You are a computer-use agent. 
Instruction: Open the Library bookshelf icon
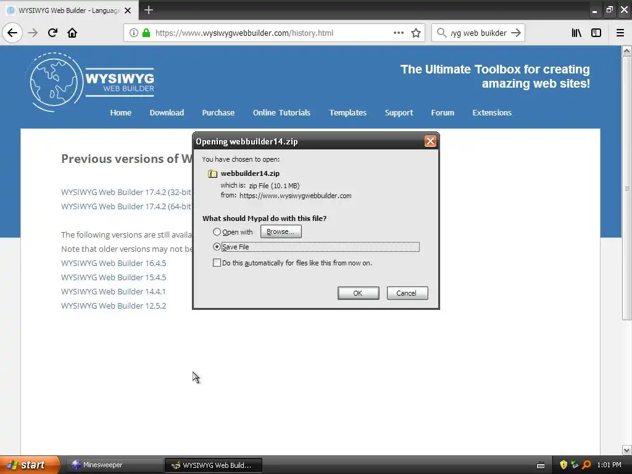(x=576, y=33)
